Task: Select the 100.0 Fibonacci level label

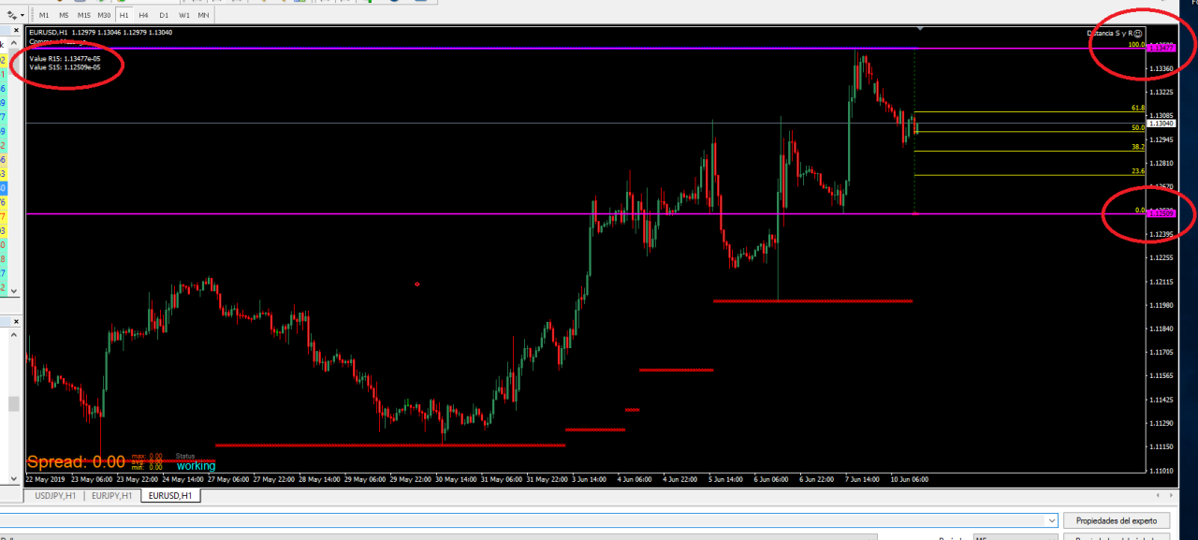Action: (x=1136, y=44)
